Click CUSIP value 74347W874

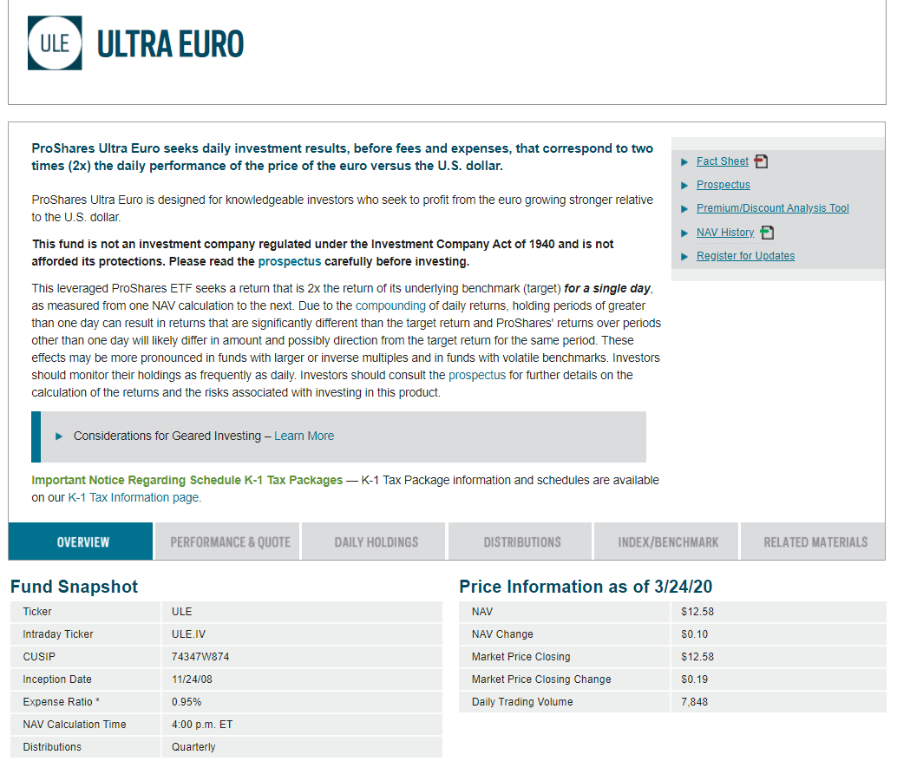[x=200, y=657]
